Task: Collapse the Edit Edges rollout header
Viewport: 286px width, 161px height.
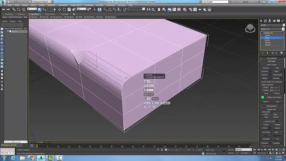Action: [x=272, y=61]
